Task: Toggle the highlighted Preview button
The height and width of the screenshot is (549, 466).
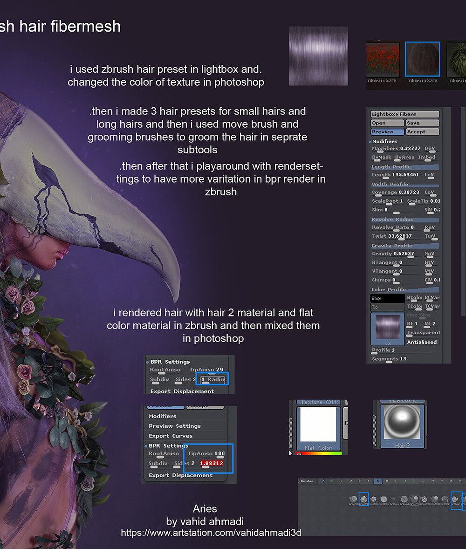Action: [x=387, y=131]
